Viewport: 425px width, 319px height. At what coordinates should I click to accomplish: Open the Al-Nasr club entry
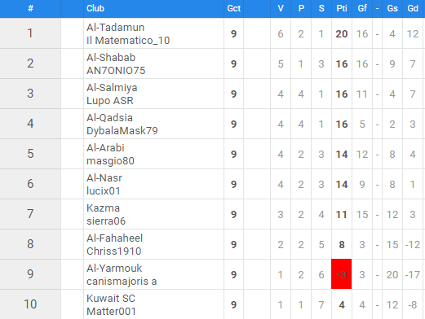[104, 178]
